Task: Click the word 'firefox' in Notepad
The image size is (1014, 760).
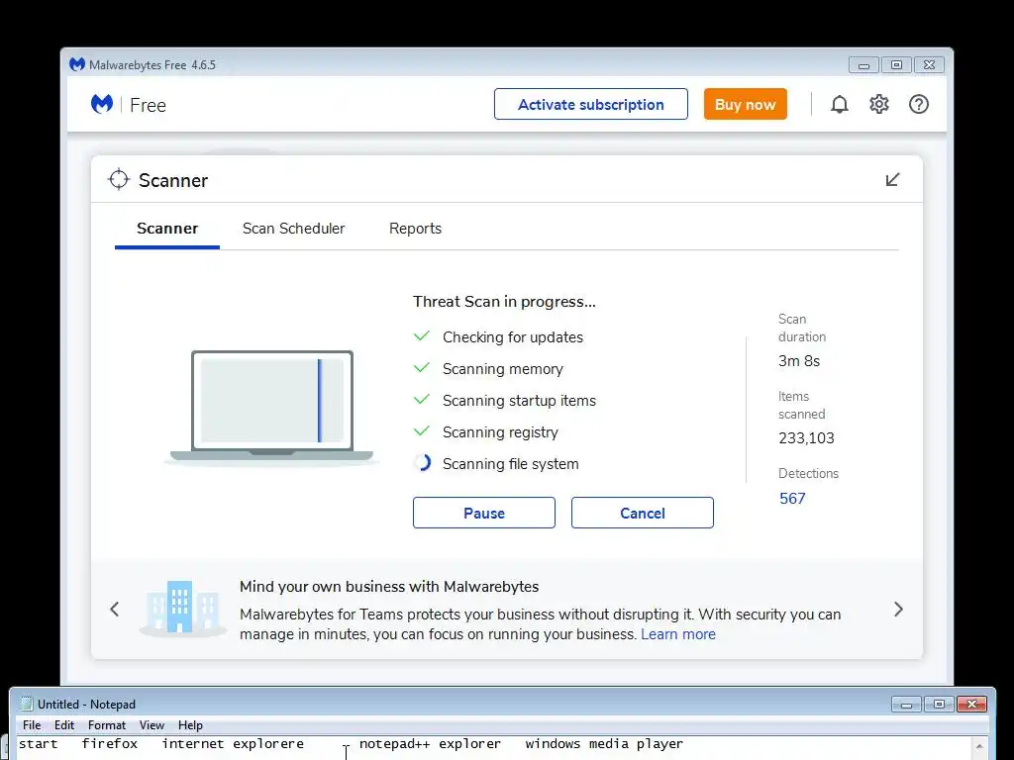Action: (x=109, y=744)
